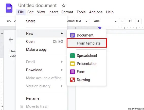The width and height of the screenshot is (144, 110).
Task: Expand the New submenu arrow
Action: pos(62,33)
